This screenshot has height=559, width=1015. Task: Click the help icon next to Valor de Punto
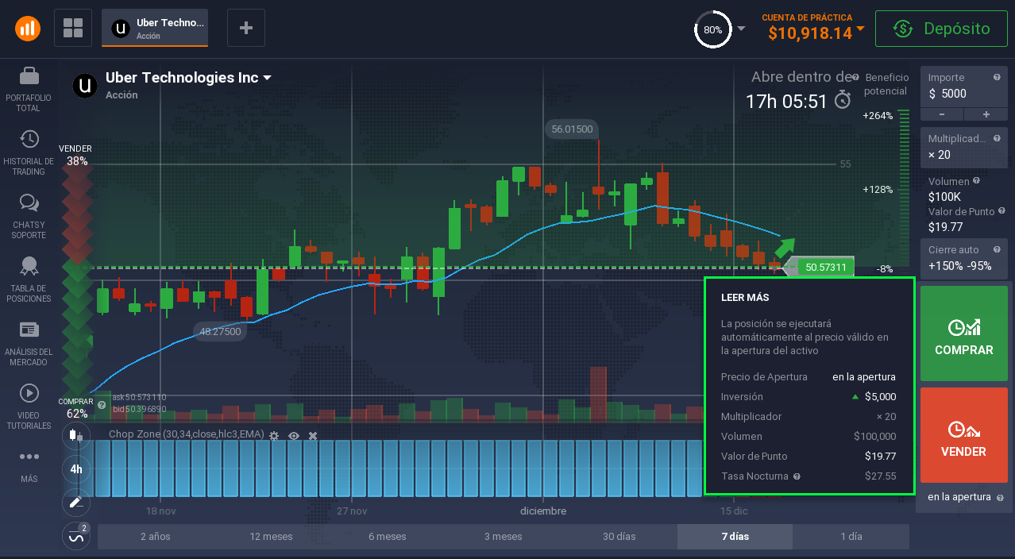1001,211
